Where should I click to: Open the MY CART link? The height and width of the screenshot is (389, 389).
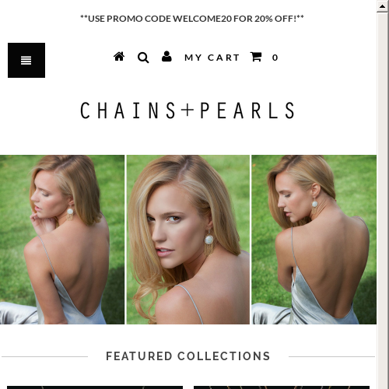212,58
